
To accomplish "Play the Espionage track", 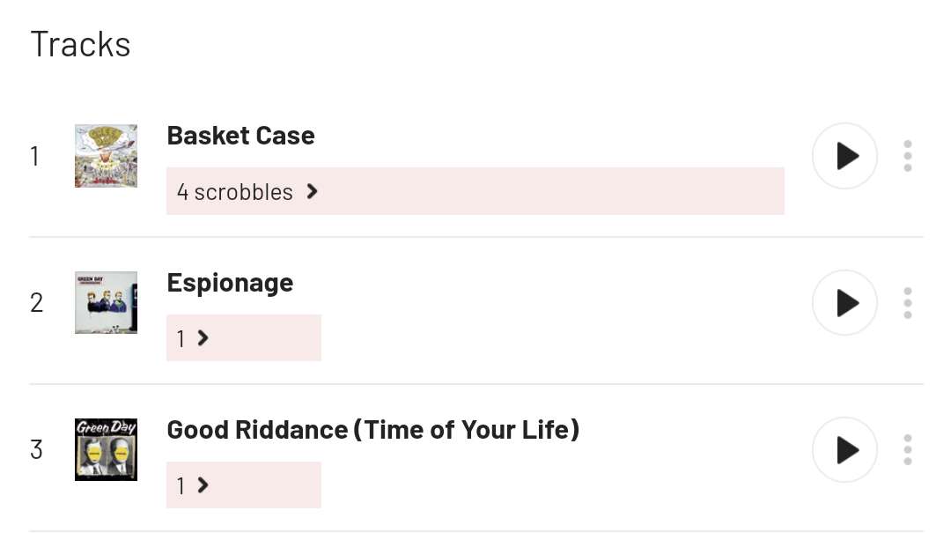I will pyautogui.click(x=844, y=303).
